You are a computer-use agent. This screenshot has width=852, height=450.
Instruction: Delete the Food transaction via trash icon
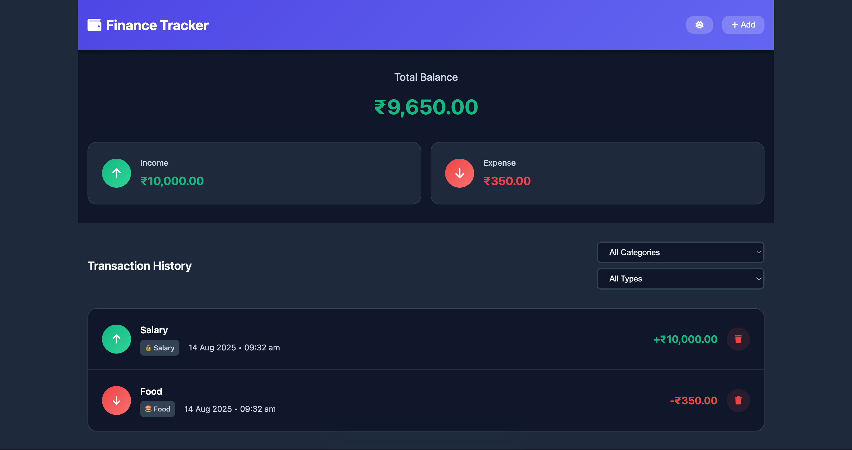tap(739, 400)
